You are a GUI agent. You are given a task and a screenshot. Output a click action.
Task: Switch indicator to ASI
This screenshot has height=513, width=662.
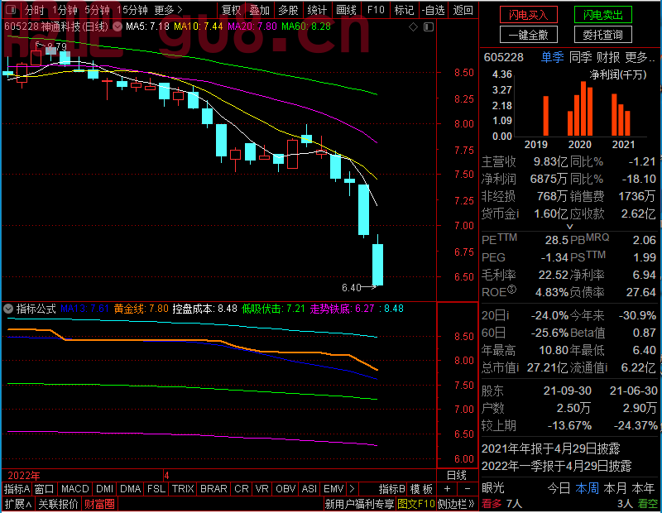click(x=309, y=489)
